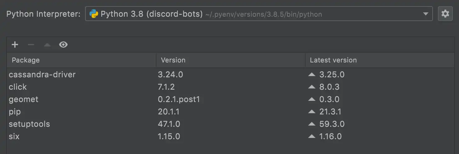Click the upgrade arrow icon in toolbar
459x154 pixels.
coord(47,45)
